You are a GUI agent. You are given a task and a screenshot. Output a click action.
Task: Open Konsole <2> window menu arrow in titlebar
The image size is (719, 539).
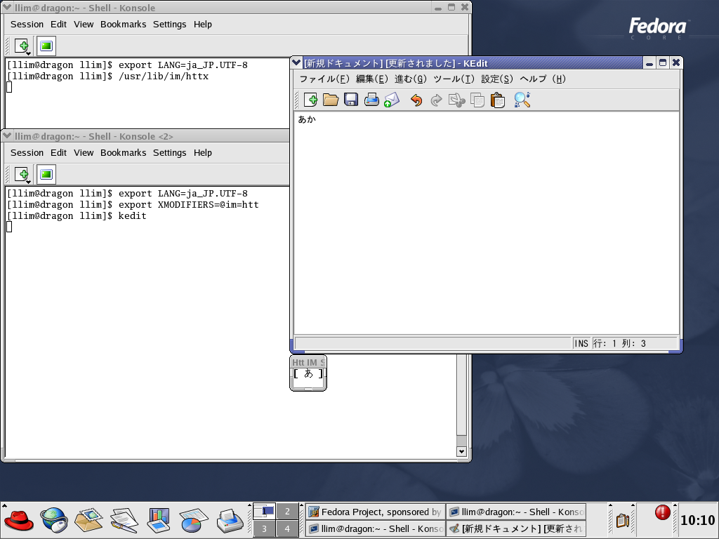[7, 135]
